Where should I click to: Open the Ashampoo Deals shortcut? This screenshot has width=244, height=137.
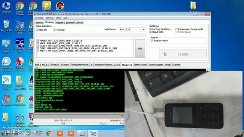[6, 83]
